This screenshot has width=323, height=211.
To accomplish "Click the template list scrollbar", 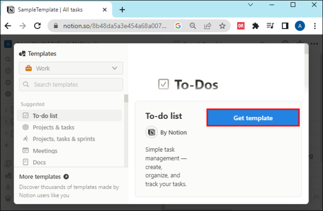I will click(126, 98).
